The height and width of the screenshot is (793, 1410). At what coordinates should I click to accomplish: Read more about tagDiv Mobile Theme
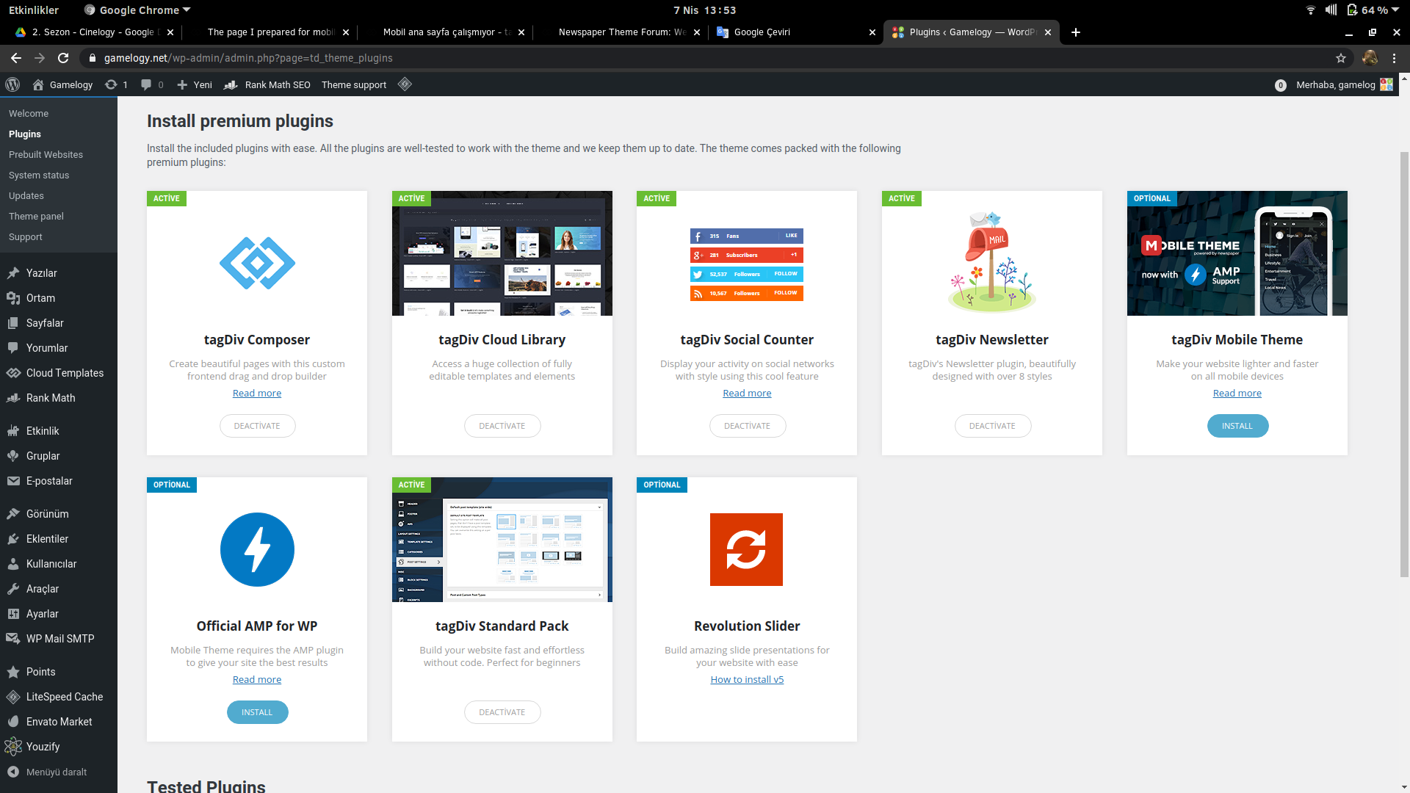tap(1237, 393)
